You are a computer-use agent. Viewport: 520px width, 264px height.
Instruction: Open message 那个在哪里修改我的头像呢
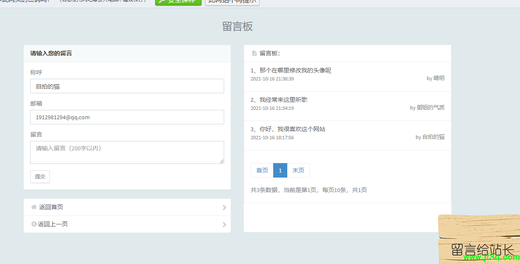tap(295, 70)
